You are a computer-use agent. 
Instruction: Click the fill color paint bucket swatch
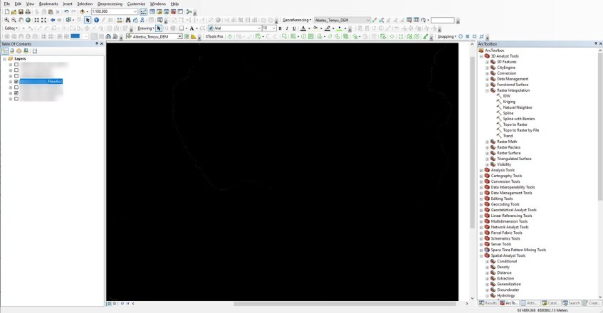pyautogui.click(x=315, y=28)
